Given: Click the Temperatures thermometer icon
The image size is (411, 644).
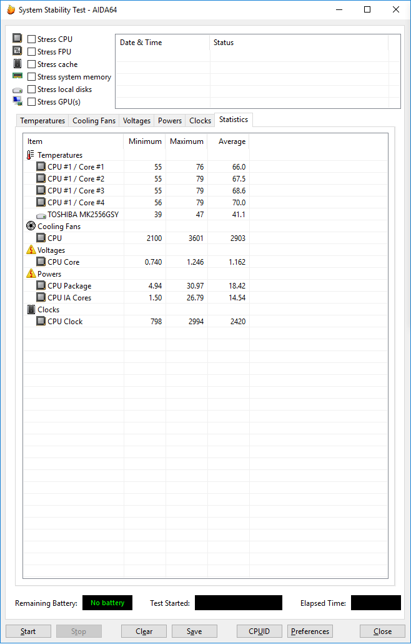Looking at the screenshot, I should (x=31, y=155).
